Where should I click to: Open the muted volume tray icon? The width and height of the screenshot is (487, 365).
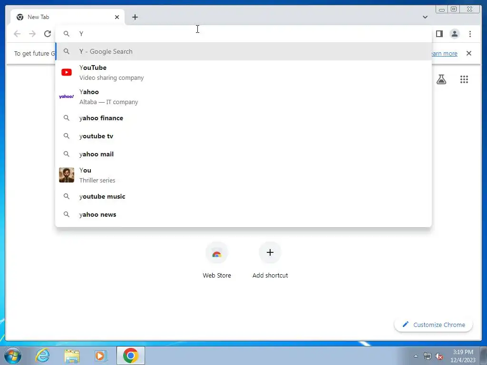click(439, 356)
